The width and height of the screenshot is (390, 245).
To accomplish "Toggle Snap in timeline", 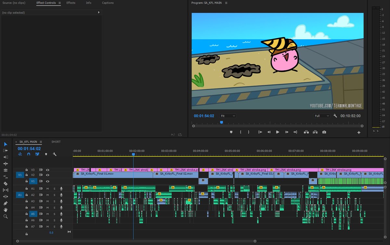I will click(x=29, y=154).
